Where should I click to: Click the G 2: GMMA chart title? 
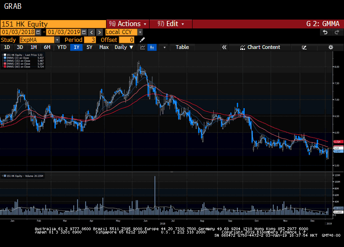322,24
